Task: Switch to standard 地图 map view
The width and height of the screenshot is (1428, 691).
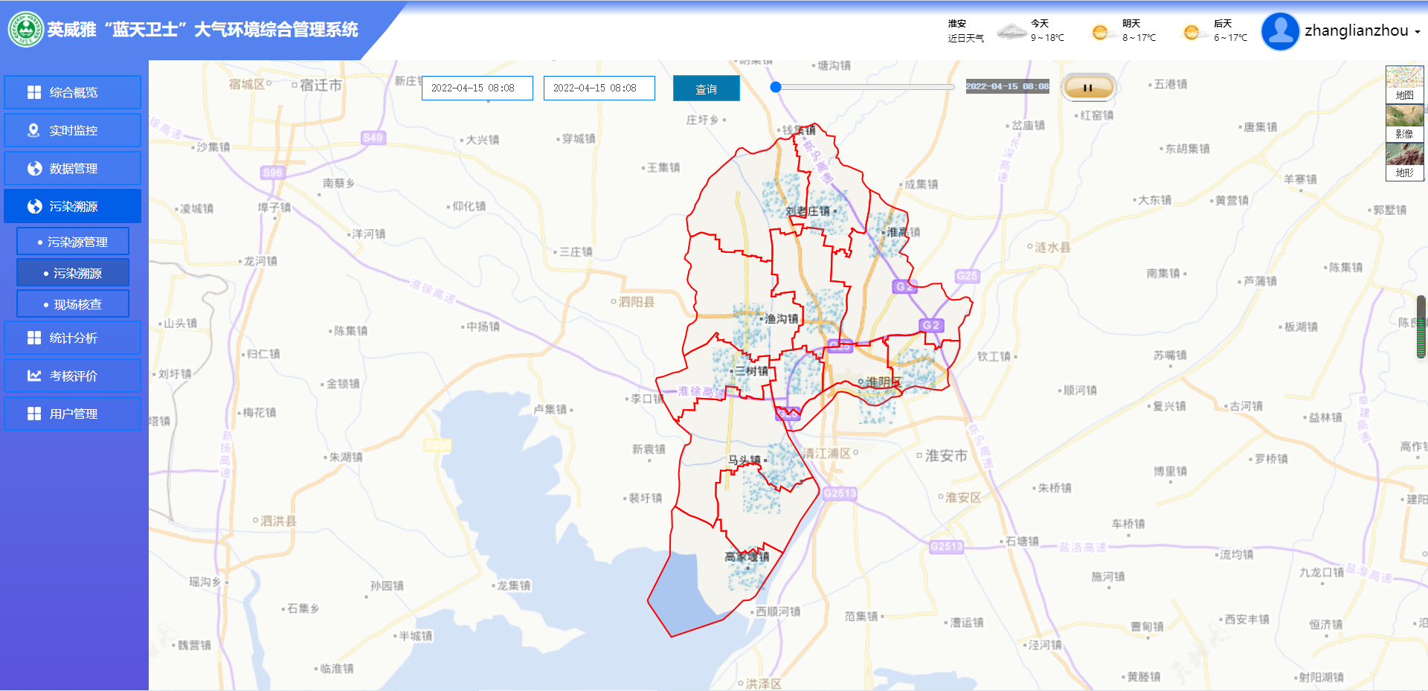Action: [1404, 84]
